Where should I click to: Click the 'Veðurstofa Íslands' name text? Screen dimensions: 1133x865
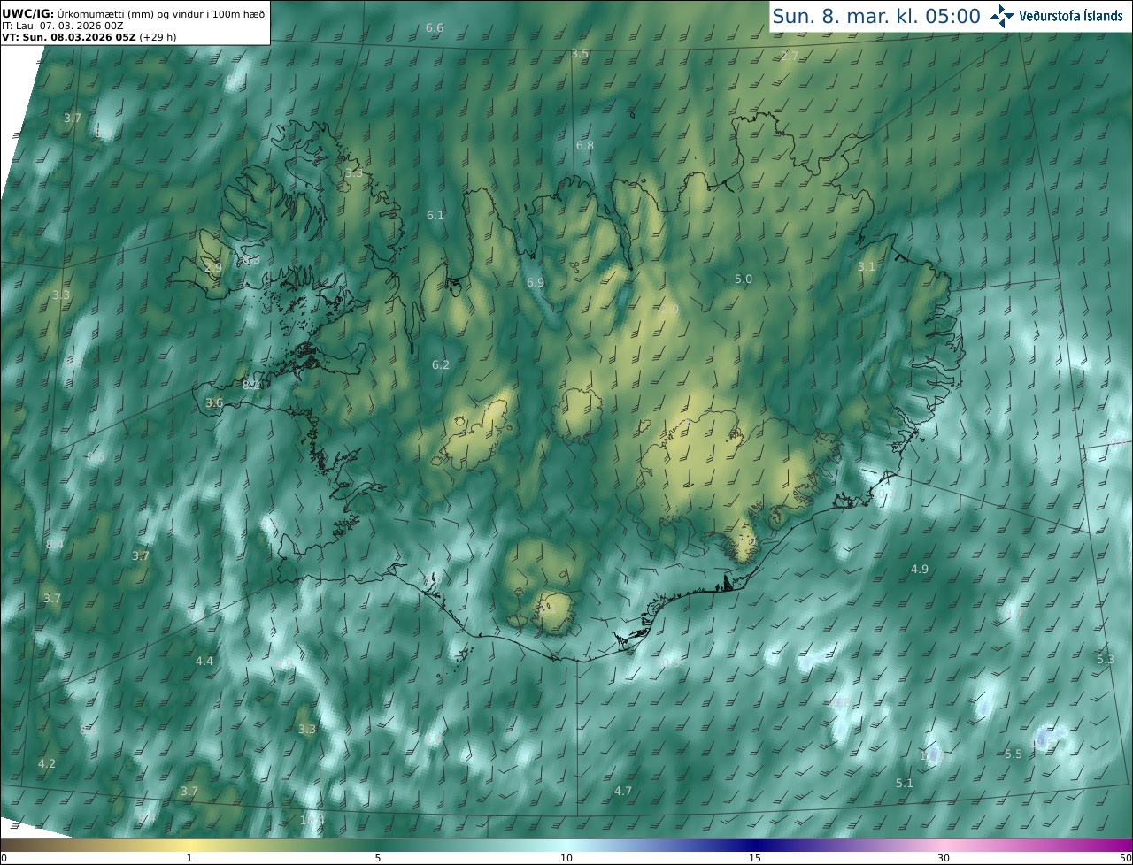click(1071, 16)
